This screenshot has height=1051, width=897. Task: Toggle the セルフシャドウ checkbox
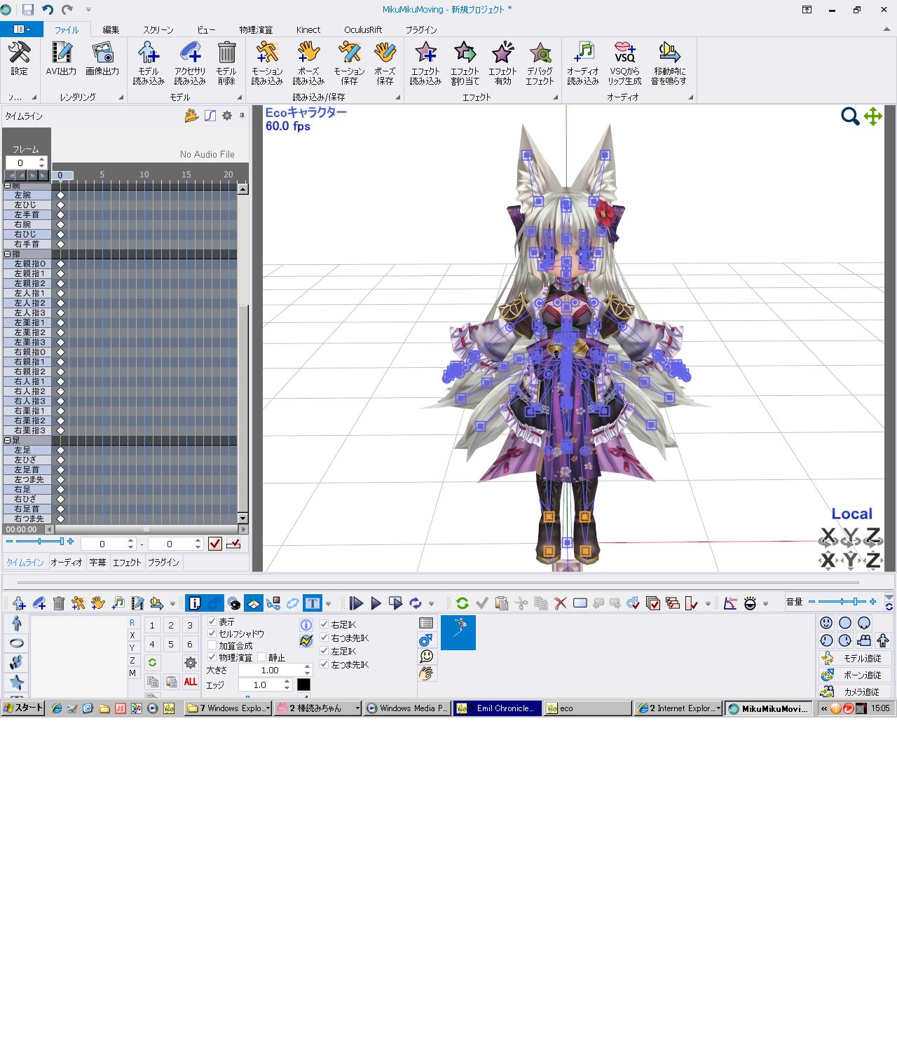tap(212, 633)
